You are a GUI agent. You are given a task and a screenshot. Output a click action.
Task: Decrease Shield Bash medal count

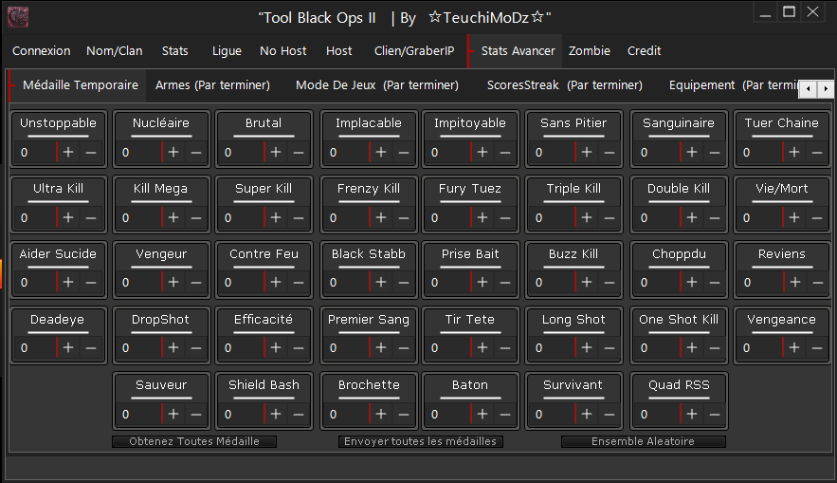(299, 414)
